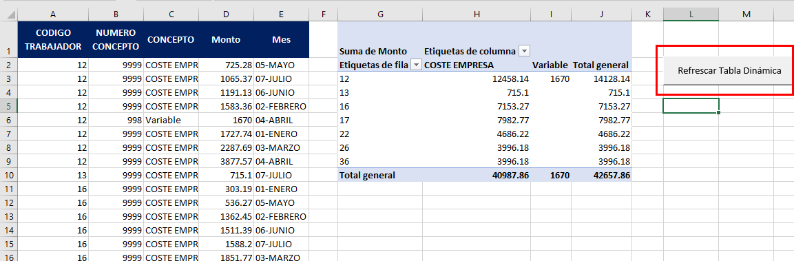This screenshot has width=794, height=261.
Task: Select pivot value 7982.77 under Total general
Action: [x=602, y=120]
